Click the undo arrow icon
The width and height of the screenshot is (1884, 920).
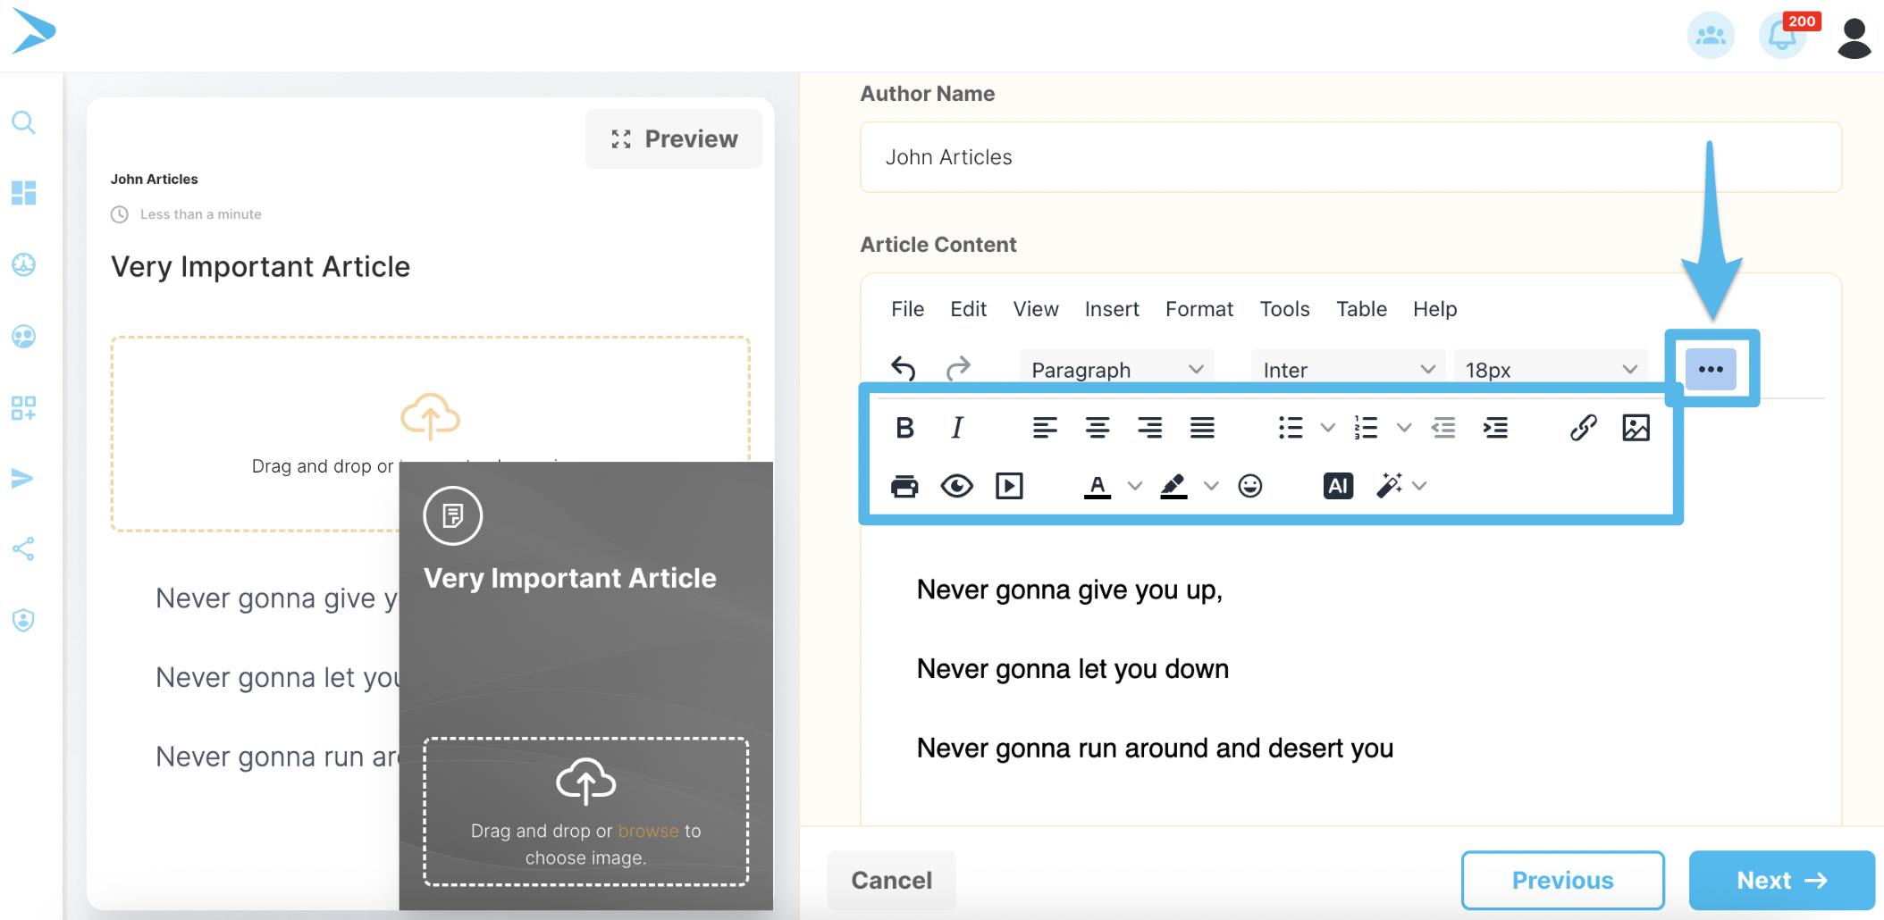point(904,368)
